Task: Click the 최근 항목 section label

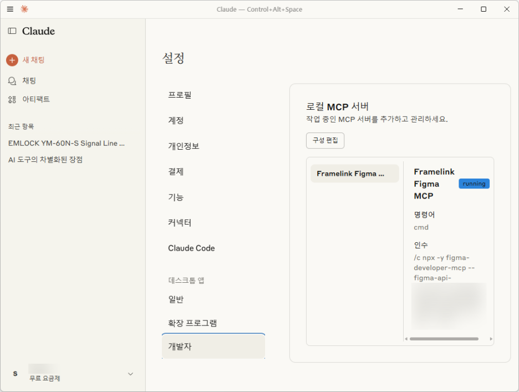Action: (21, 126)
